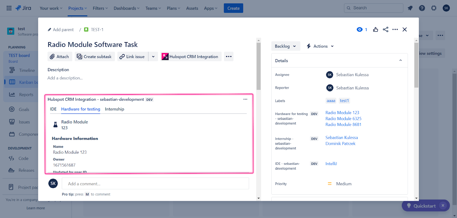The height and width of the screenshot is (218, 457).
Task: Open the Radio Module 123 link
Action: (342, 113)
